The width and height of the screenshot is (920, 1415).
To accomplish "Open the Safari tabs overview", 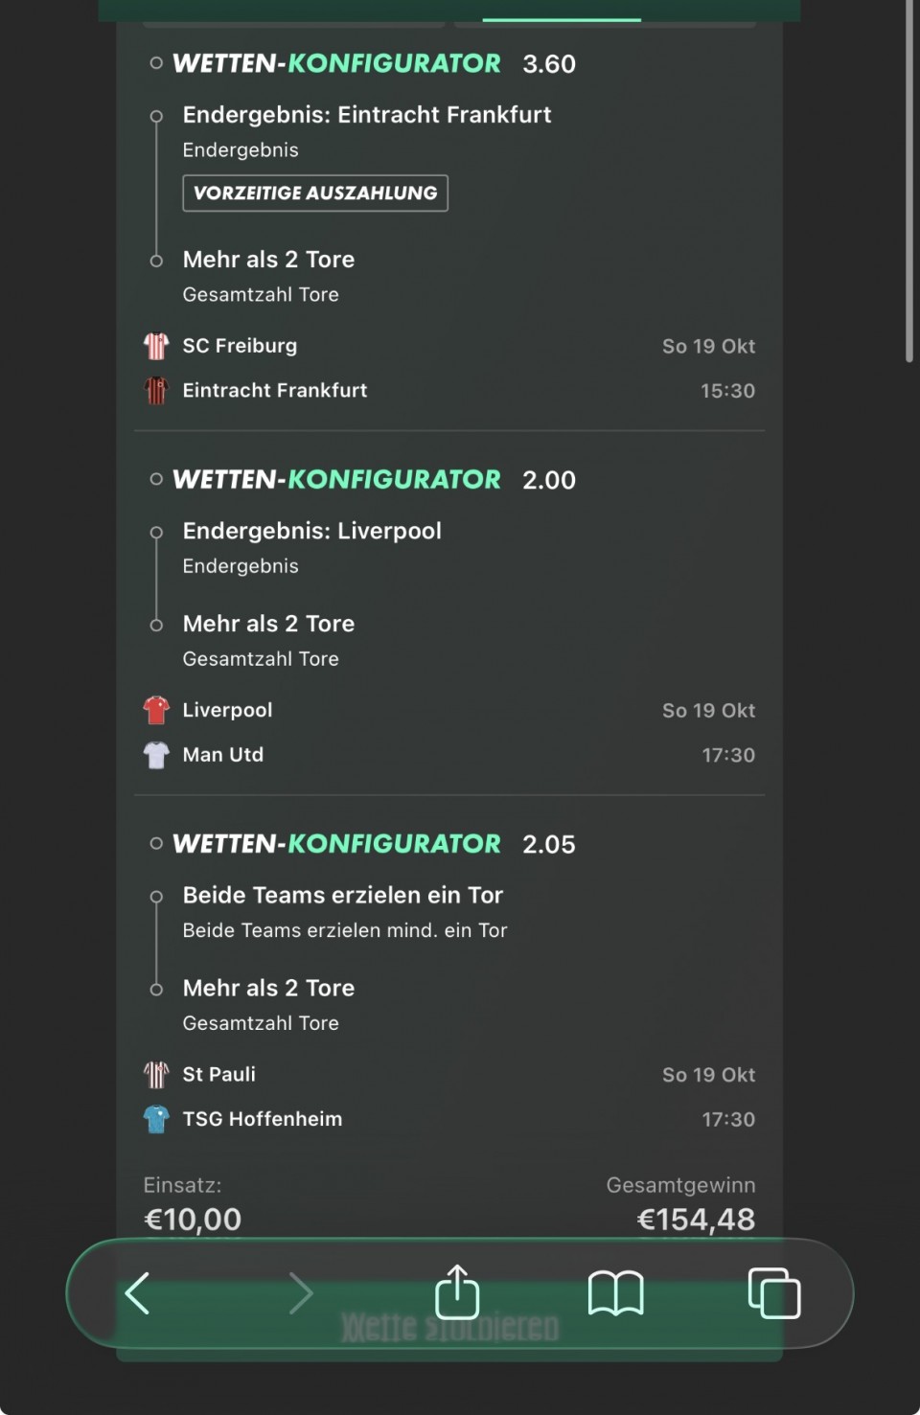I will tap(773, 1293).
